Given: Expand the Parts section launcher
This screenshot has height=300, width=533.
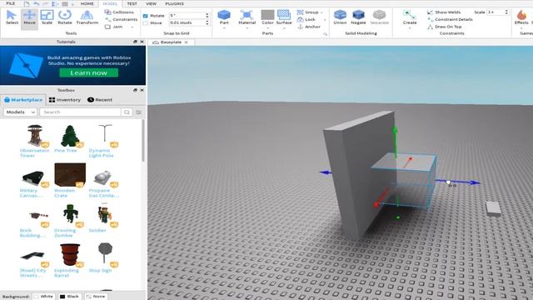Looking at the screenshot, I should 325,33.
